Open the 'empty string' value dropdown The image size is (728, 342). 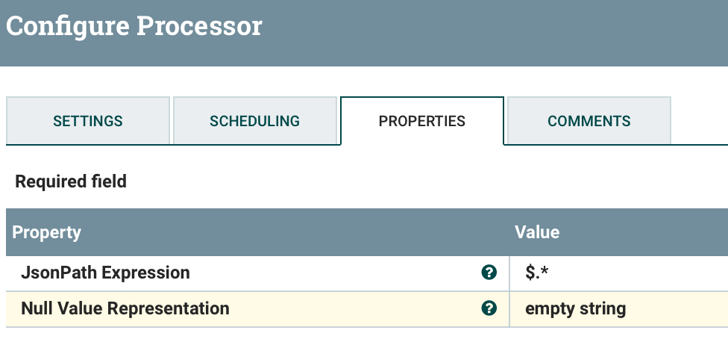coord(575,308)
